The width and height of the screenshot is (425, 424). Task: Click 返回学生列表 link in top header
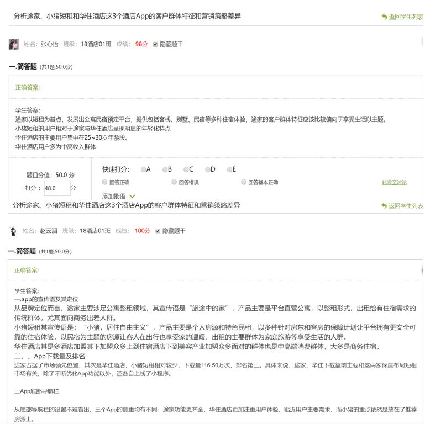[406, 17]
